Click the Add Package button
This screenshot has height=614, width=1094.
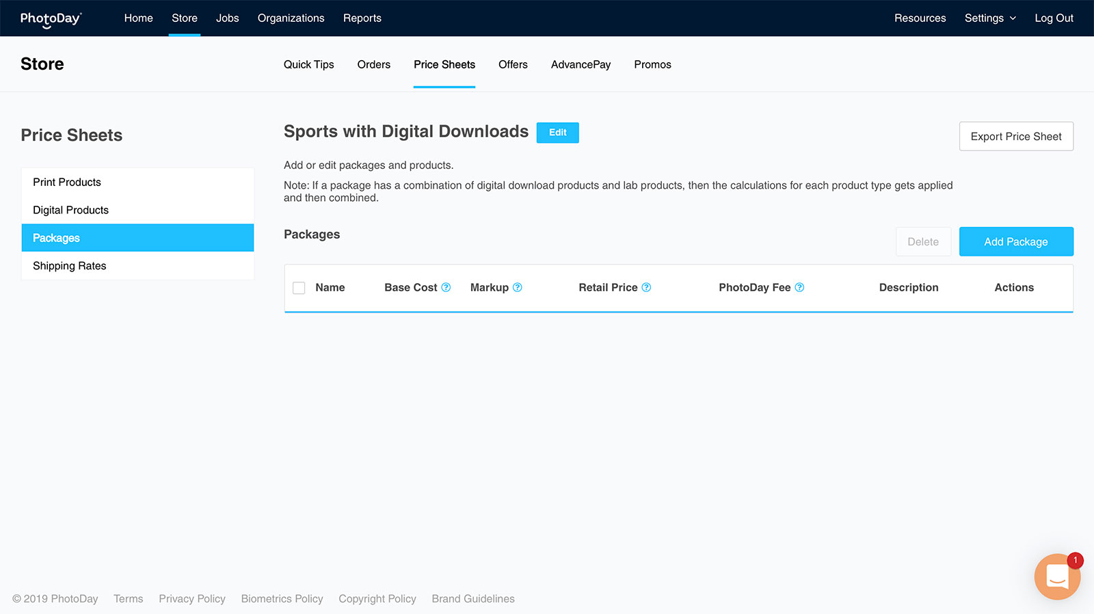click(x=1016, y=242)
